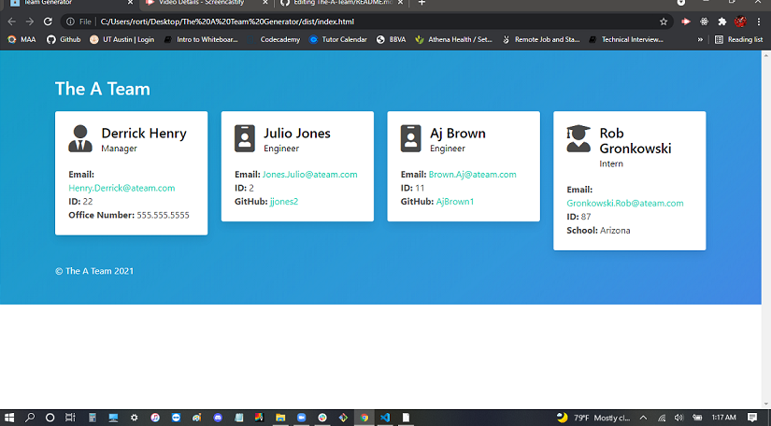This screenshot has width=771, height=426.
Task: Open File Explorer from the taskbar
Action: [x=280, y=418]
